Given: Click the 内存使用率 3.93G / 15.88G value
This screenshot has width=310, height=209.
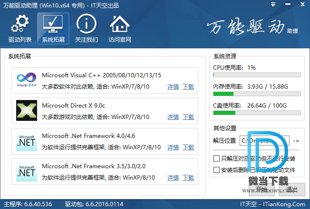Looking at the screenshot, I should click(268, 87).
